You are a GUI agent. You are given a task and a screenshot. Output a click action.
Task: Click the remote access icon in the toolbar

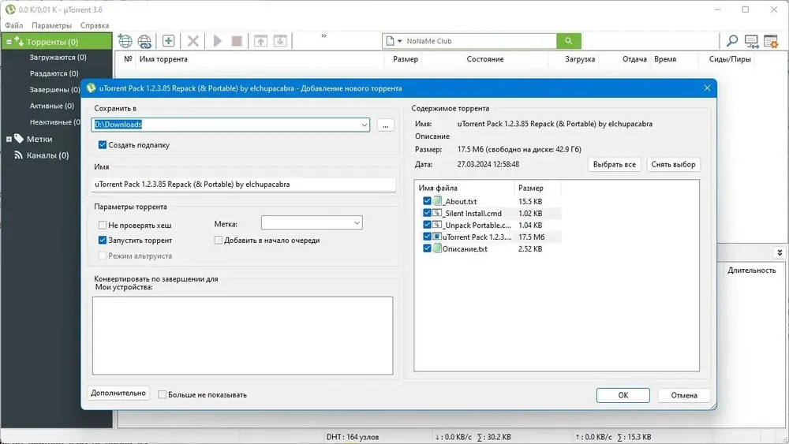coord(751,41)
